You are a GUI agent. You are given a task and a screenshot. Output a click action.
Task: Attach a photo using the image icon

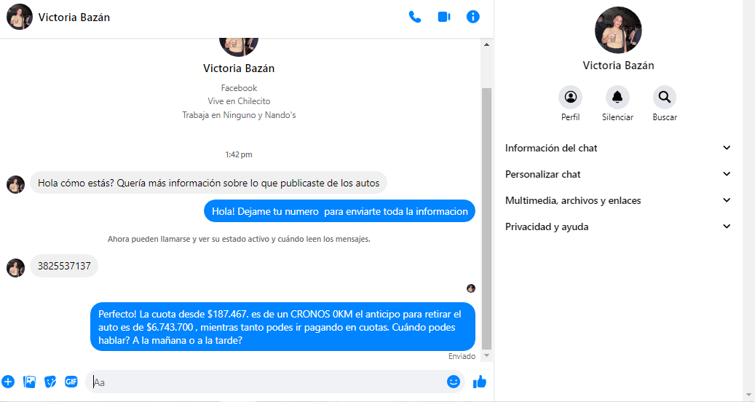pyautogui.click(x=29, y=382)
